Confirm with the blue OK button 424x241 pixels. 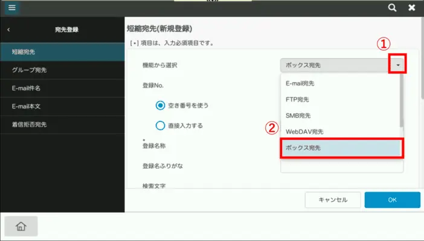(392, 200)
